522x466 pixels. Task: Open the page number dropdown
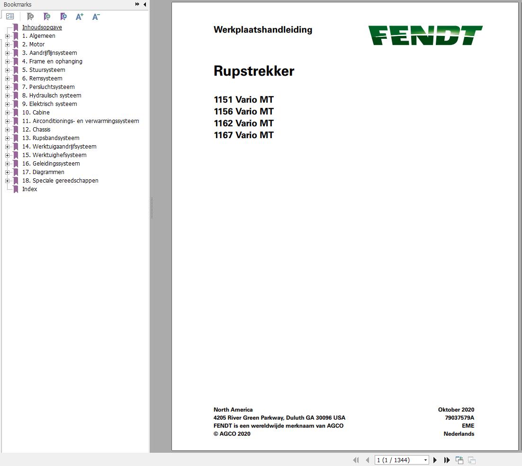425,460
